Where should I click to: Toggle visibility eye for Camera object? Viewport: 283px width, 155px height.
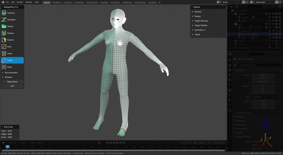(x=273, y=17)
